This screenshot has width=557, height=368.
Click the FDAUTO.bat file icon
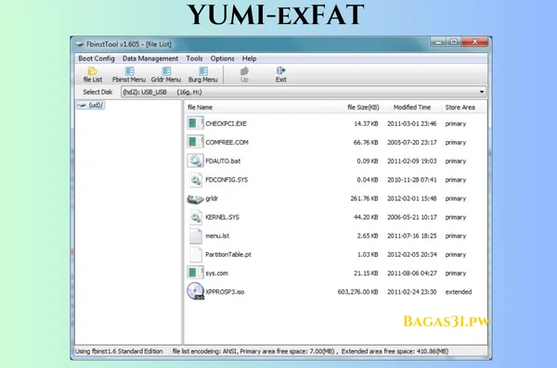(x=195, y=160)
